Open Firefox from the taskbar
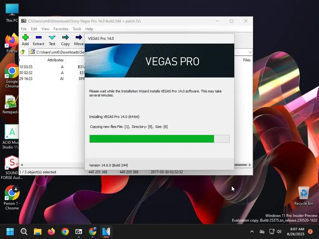The width and height of the screenshot is (319, 239). tap(51, 232)
